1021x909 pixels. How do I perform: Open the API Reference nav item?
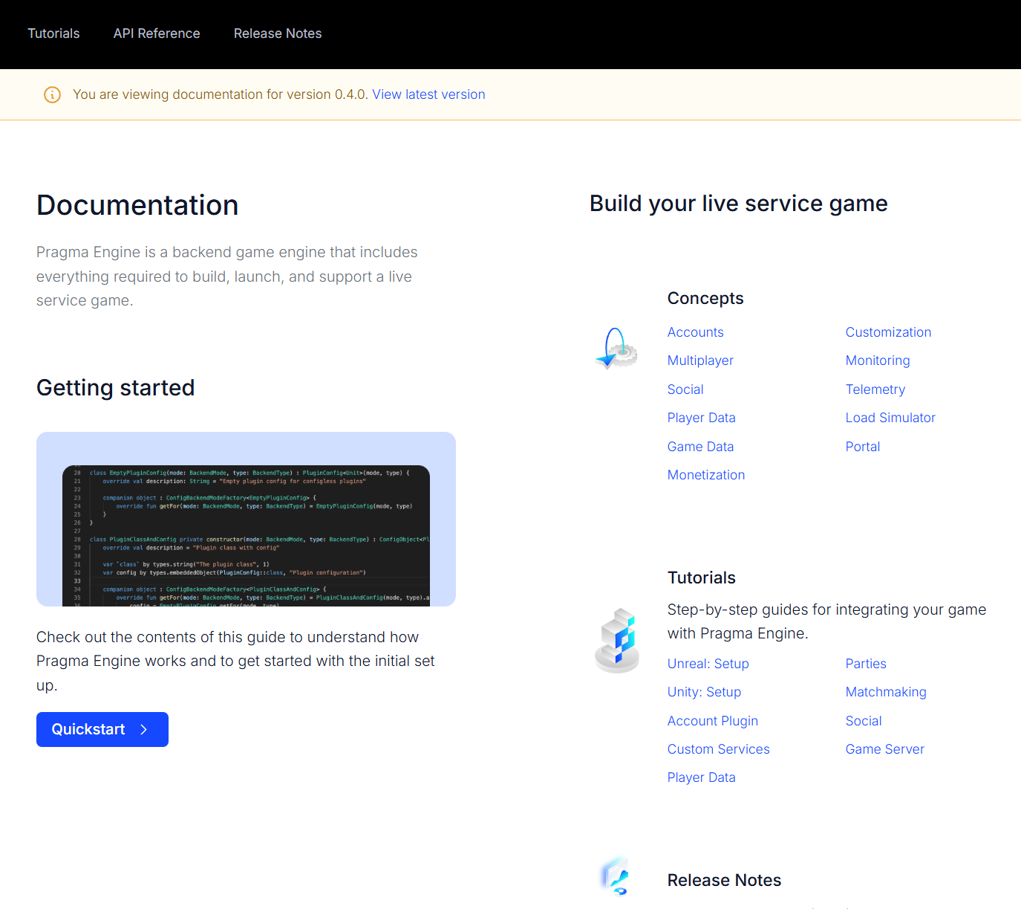(157, 33)
